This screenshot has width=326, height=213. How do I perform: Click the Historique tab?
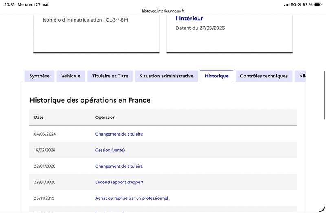pyautogui.click(x=217, y=76)
